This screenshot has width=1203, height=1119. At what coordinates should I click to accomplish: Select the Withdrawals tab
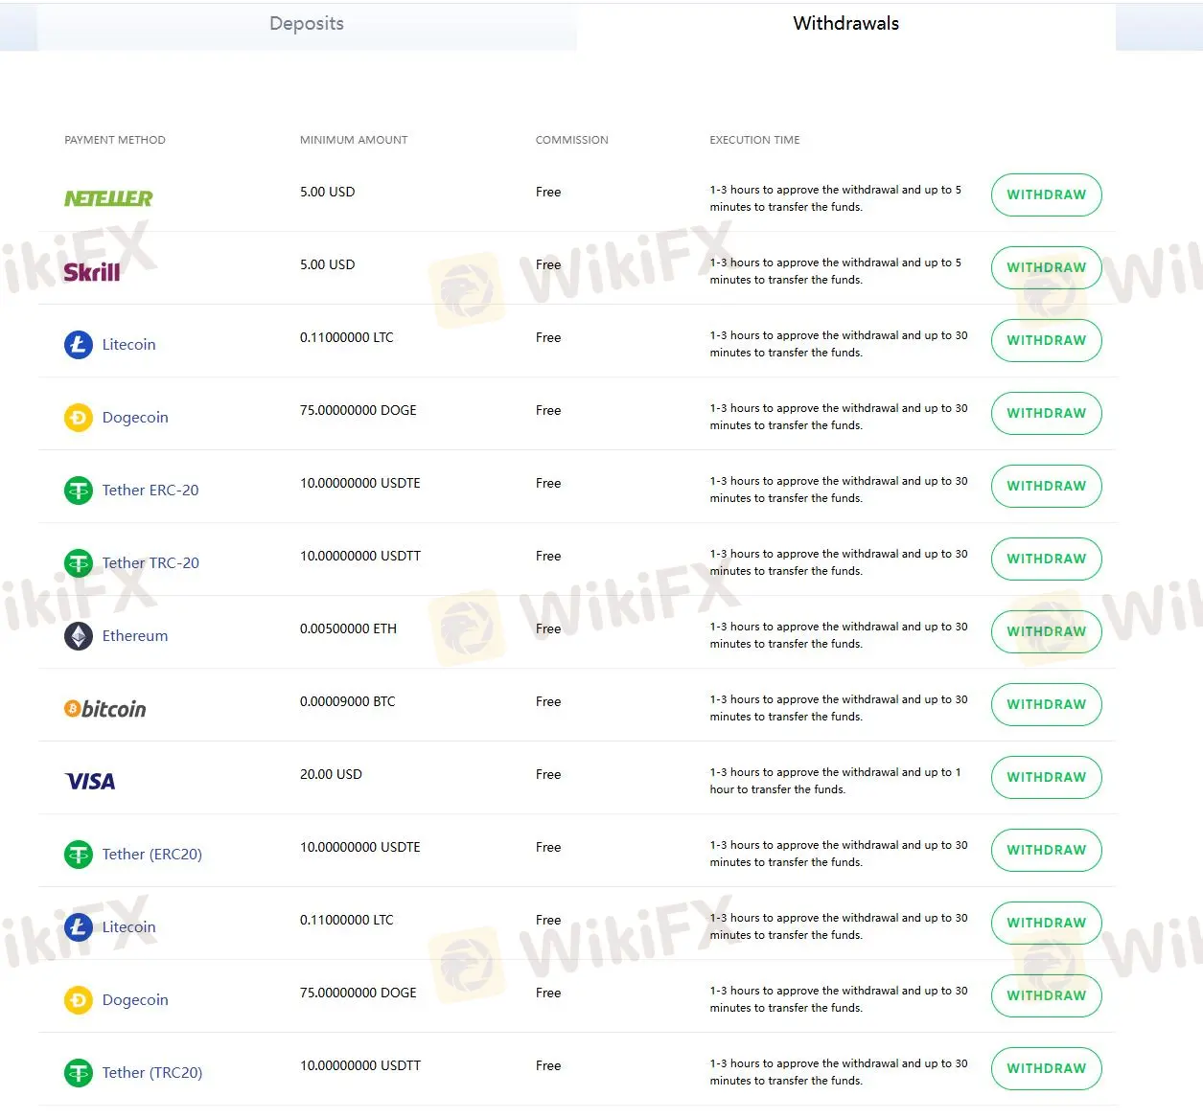[845, 23]
